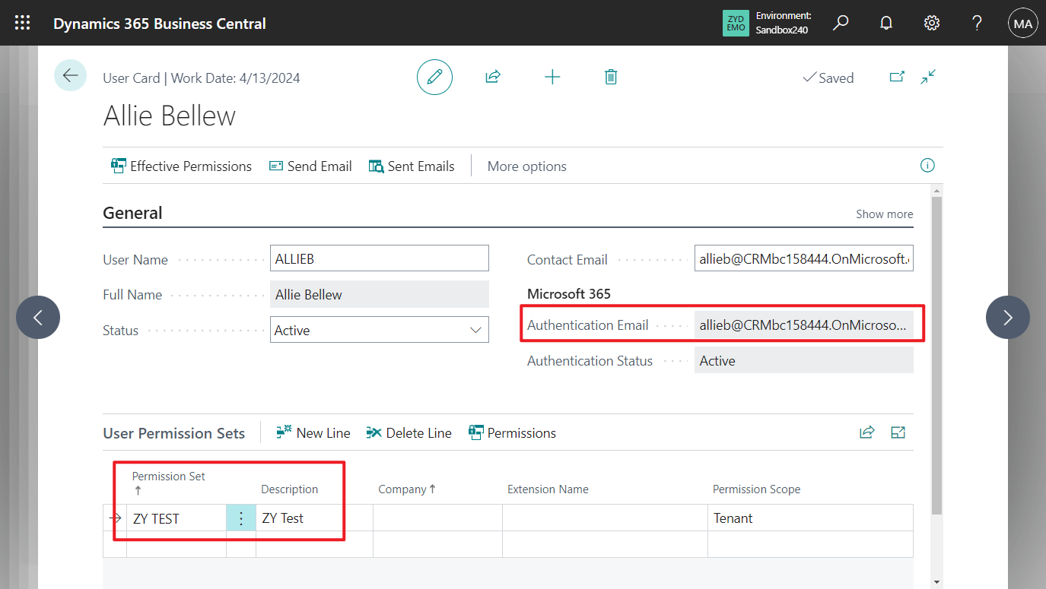This screenshot has width=1046, height=589.
Task: Toggle the page information icon on the right
Action: tap(927, 166)
